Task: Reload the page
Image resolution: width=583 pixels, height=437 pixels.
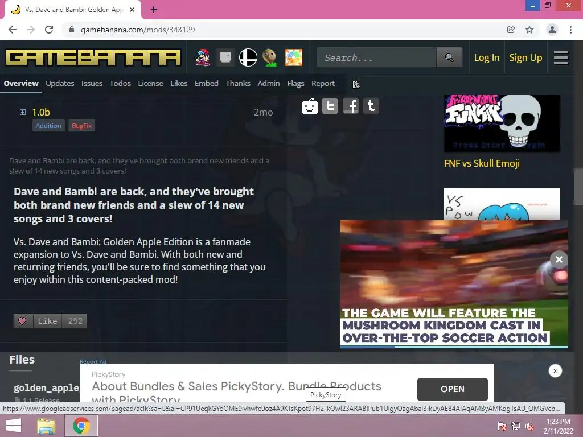Action: tap(49, 30)
